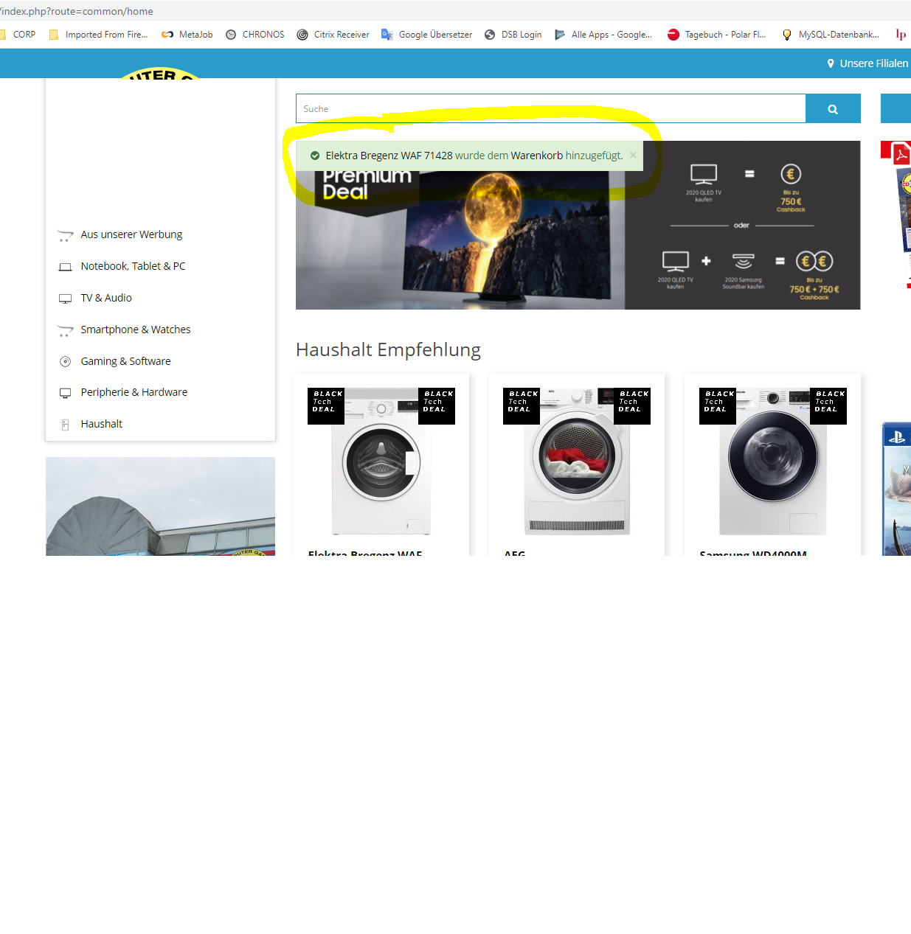Click the Haushalt Empfehlung heading
This screenshot has width=911, height=934.
388,349
